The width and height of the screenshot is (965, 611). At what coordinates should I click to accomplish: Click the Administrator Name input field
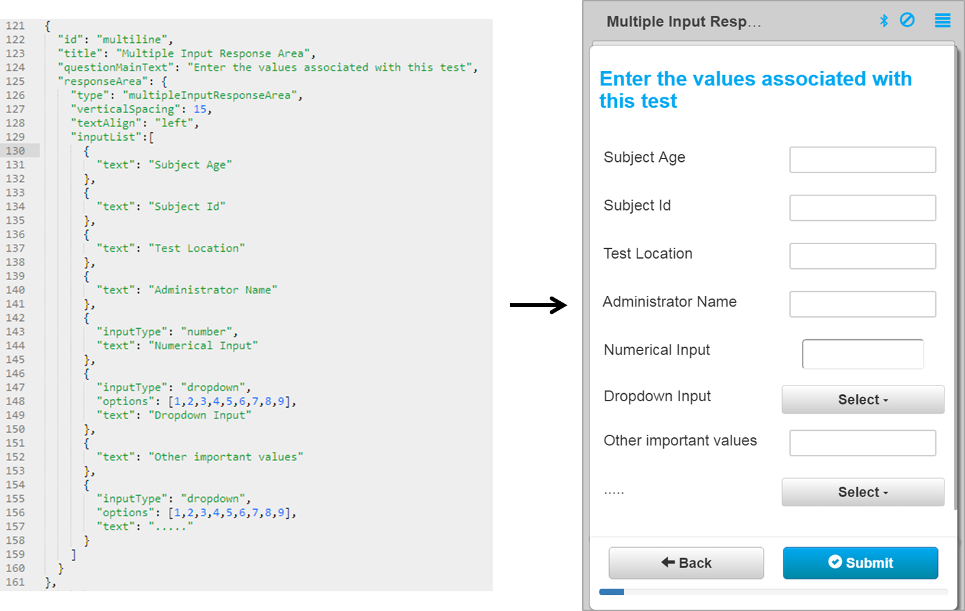pyautogui.click(x=862, y=305)
